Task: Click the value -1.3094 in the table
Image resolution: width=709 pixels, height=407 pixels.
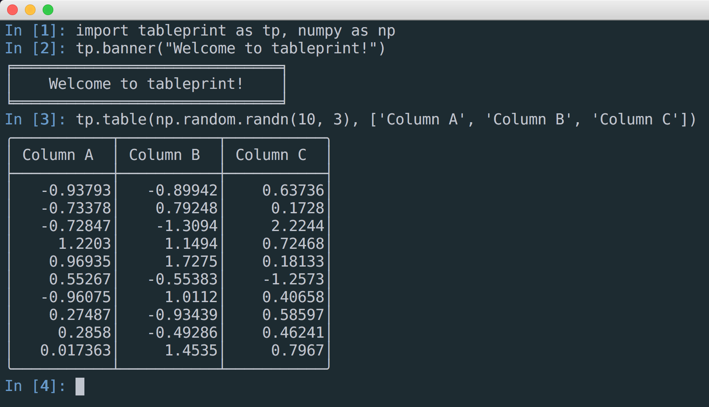Action: (x=187, y=226)
